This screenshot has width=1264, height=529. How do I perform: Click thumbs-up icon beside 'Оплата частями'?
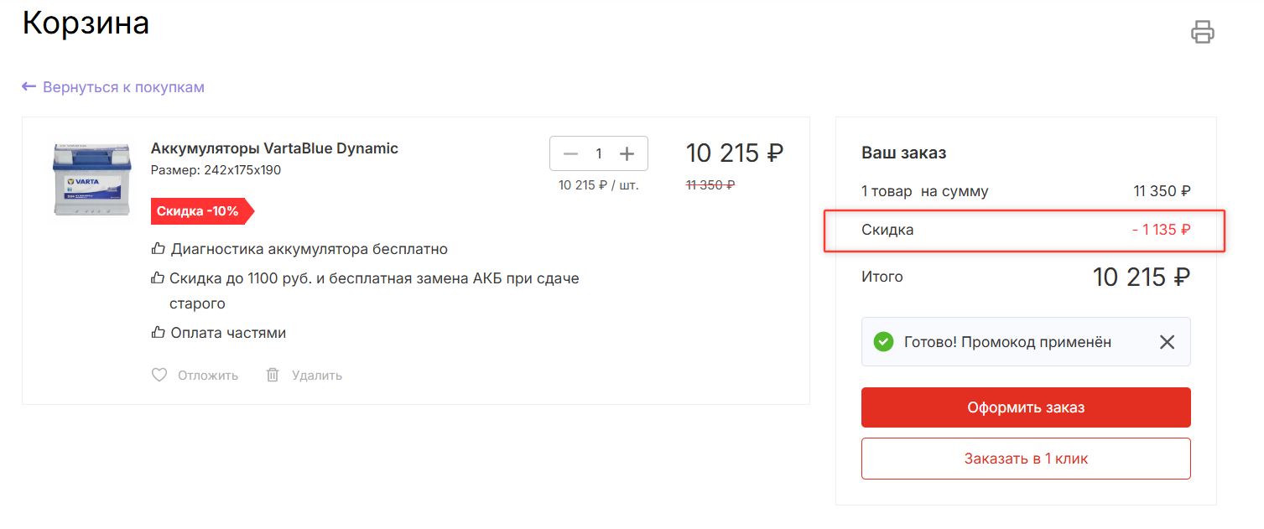tap(158, 333)
